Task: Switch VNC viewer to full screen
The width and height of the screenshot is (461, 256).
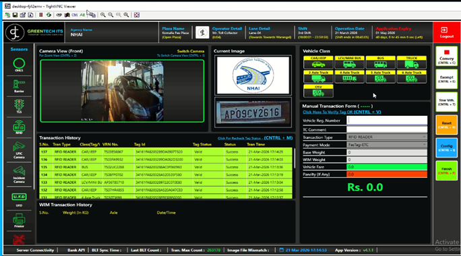Action: [x=137, y=15]
